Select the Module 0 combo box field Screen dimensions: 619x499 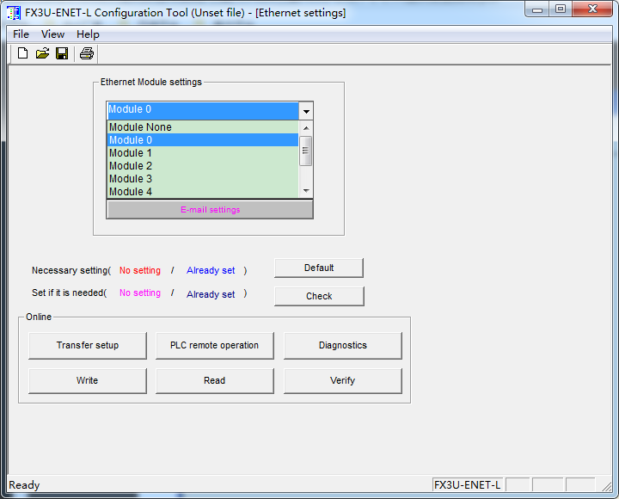[x=203, y=111]
